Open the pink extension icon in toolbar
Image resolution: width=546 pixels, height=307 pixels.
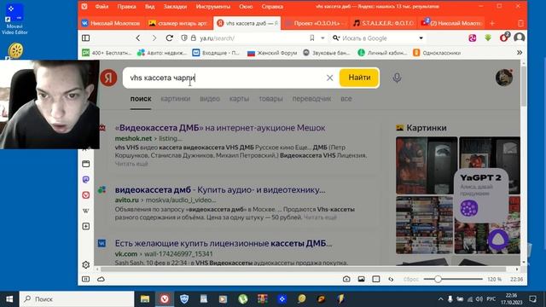472,38
